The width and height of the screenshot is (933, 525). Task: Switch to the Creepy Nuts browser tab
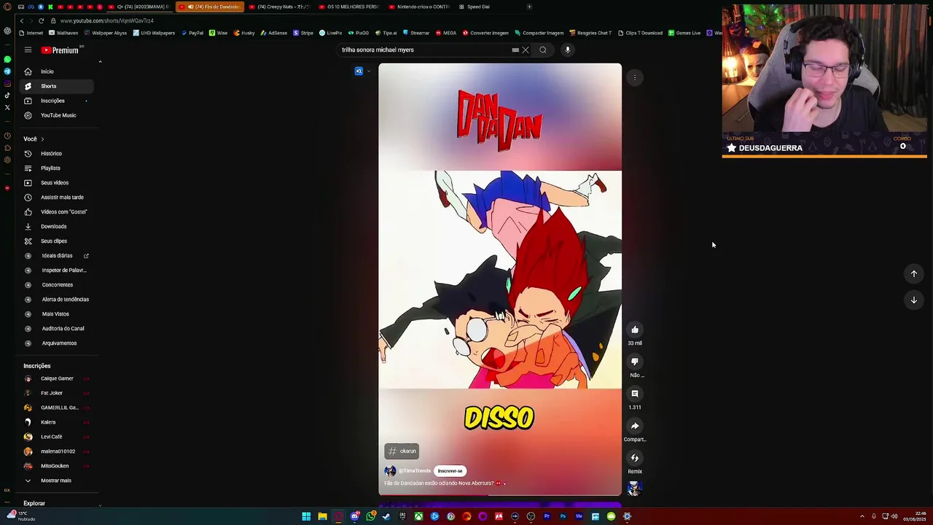(279, 7)
